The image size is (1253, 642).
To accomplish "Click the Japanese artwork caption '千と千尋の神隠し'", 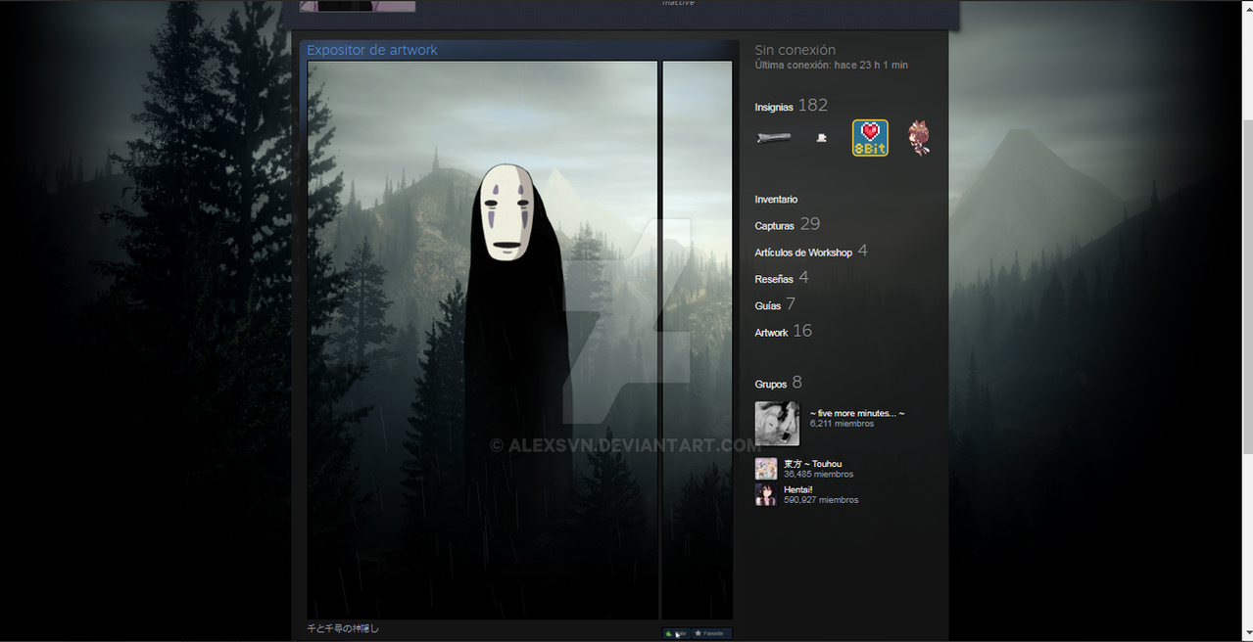I will pyautogui.click(x=343, y=628).
